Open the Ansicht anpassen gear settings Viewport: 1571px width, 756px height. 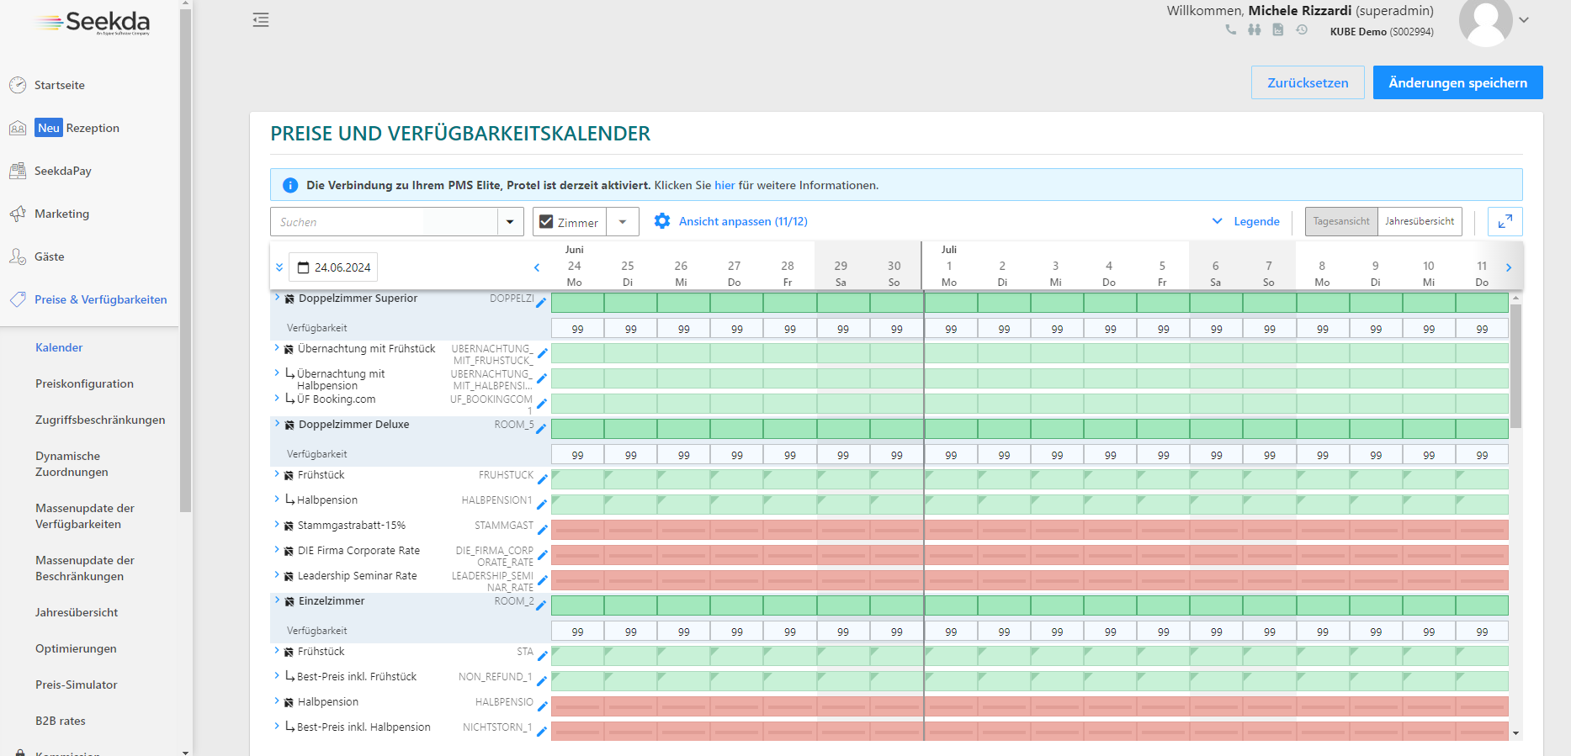click(x=662, y=221)
